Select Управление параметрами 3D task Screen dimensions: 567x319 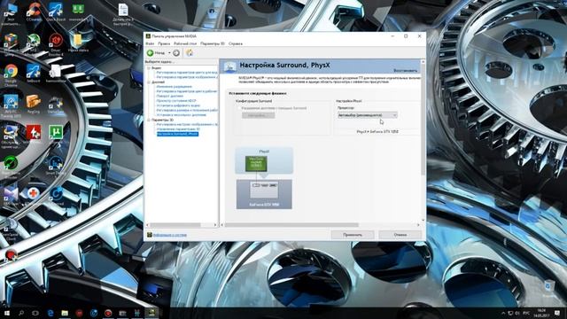pyautogui.click(x=178, y=128)
